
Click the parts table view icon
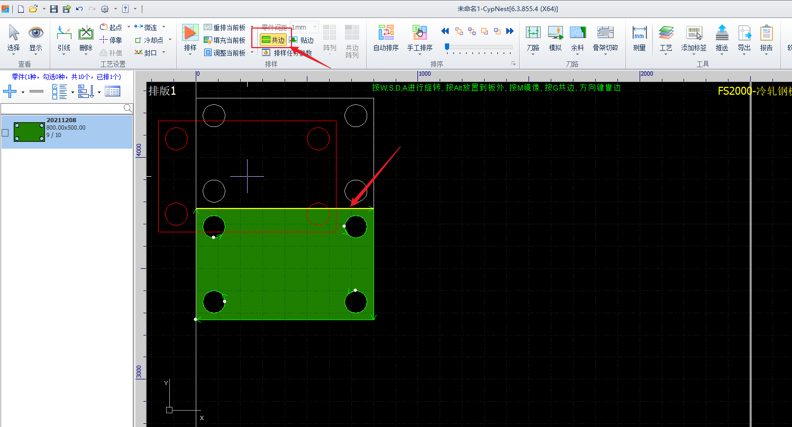(x=112, y=92)
